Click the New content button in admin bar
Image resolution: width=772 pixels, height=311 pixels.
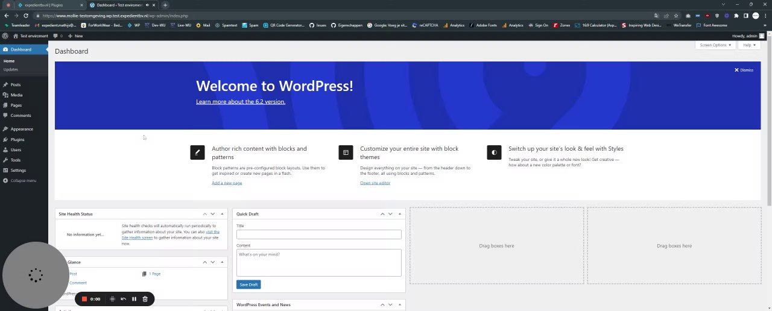[x=75, y=36]
